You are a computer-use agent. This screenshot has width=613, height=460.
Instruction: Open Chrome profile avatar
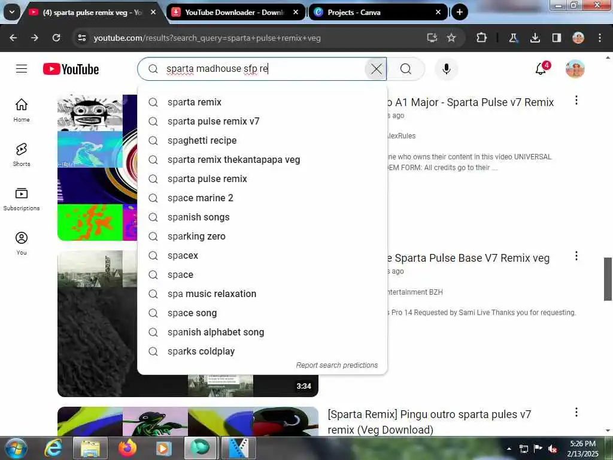(578, 38)
